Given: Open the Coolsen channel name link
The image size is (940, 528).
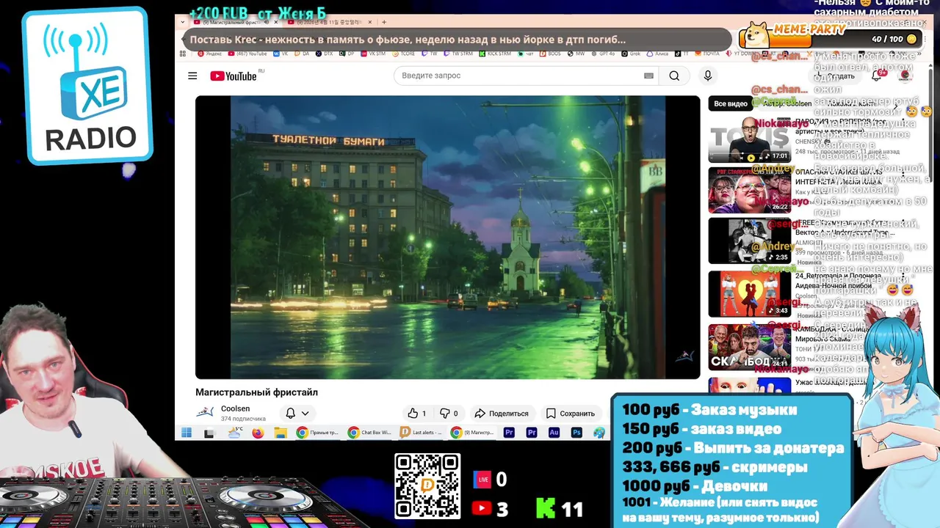Looking at the screenshot, I should 235,408.
